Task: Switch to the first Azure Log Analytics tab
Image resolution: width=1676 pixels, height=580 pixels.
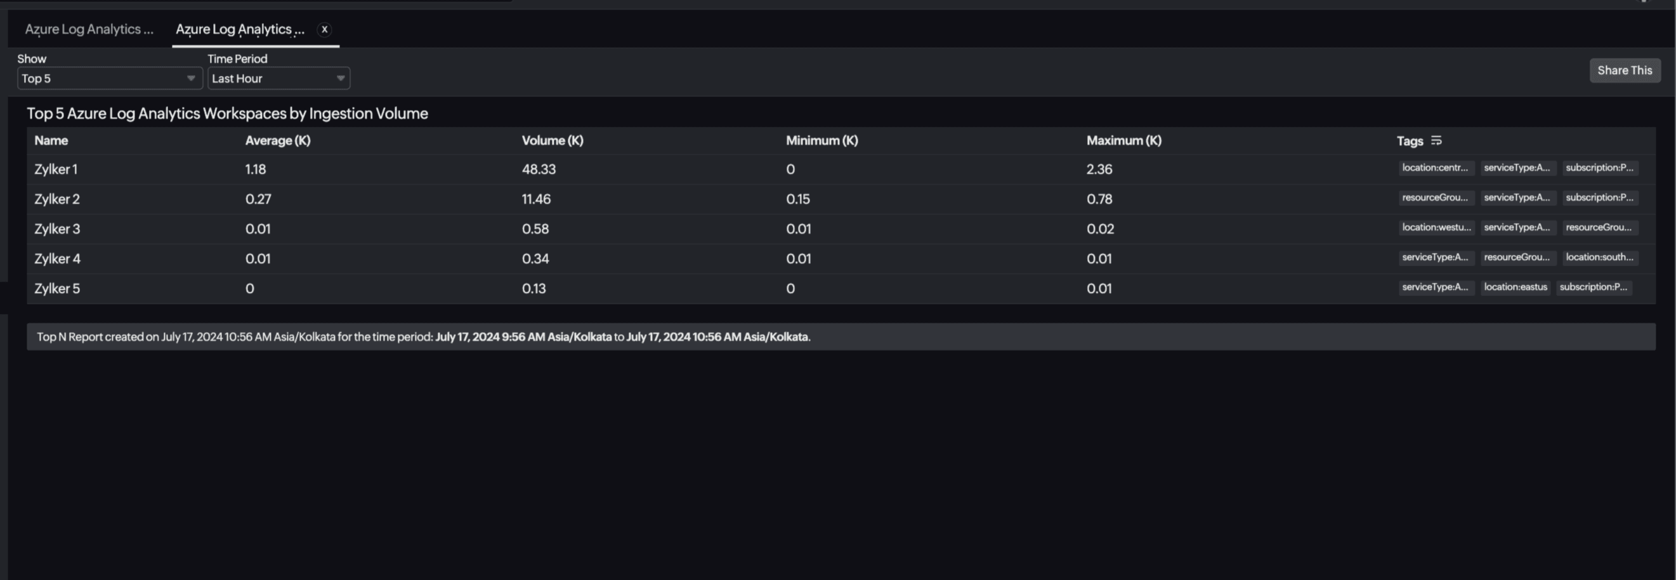Action: (x=89, y=29)
